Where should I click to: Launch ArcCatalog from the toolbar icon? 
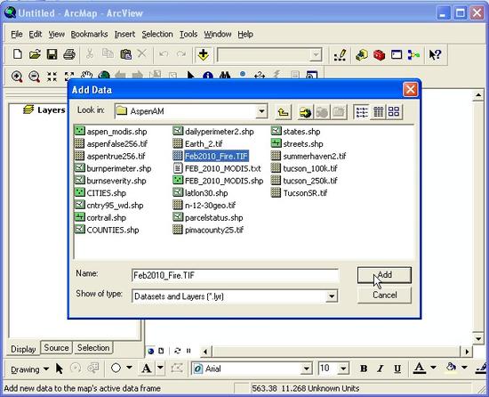tap(362, 55)
